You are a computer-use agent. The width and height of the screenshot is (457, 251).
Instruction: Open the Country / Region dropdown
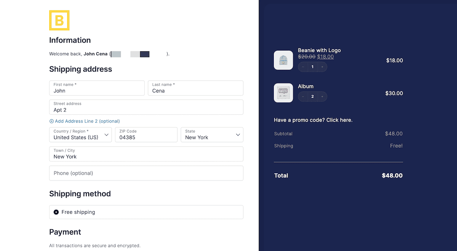80,135
